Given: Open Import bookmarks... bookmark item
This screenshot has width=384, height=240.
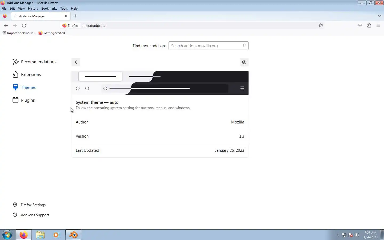Looking at the screenshot, I should pyautogui.click(x=19, y=33).
